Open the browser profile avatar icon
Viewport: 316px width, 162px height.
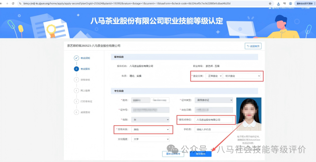click(x=291, y=4)
